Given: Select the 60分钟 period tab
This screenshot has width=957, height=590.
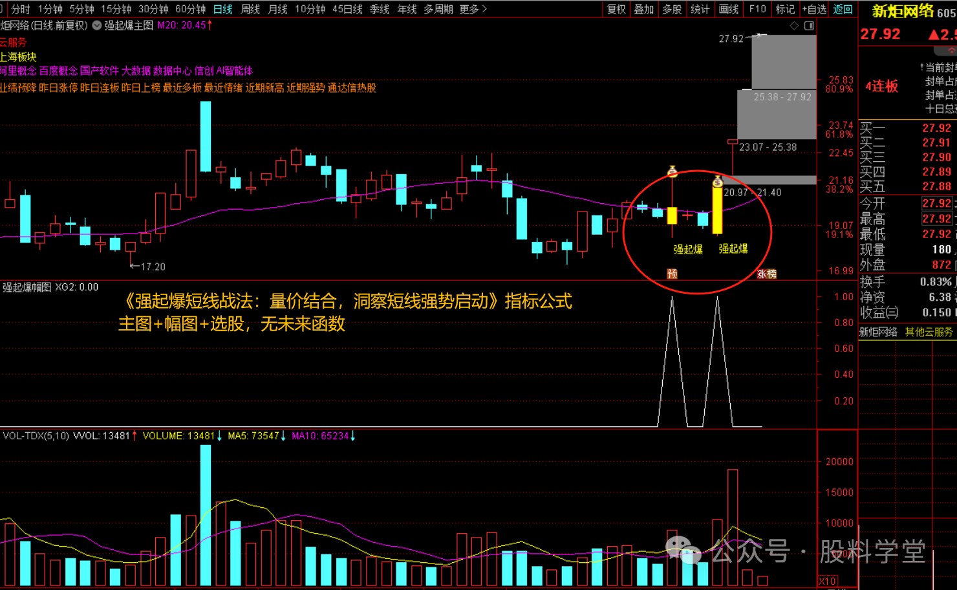Looking at the screenshot, I should (190, 9).
